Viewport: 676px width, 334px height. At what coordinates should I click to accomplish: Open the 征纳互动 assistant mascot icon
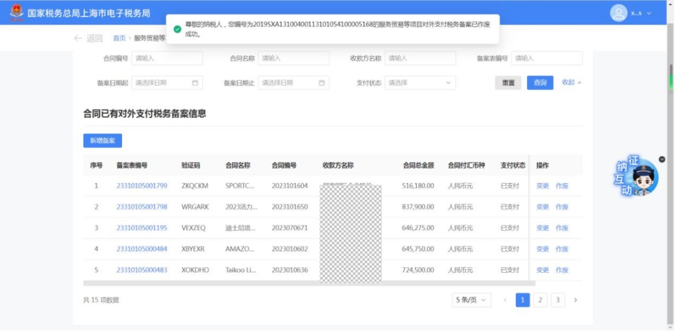pyautogui.click(x=637, y=177)
